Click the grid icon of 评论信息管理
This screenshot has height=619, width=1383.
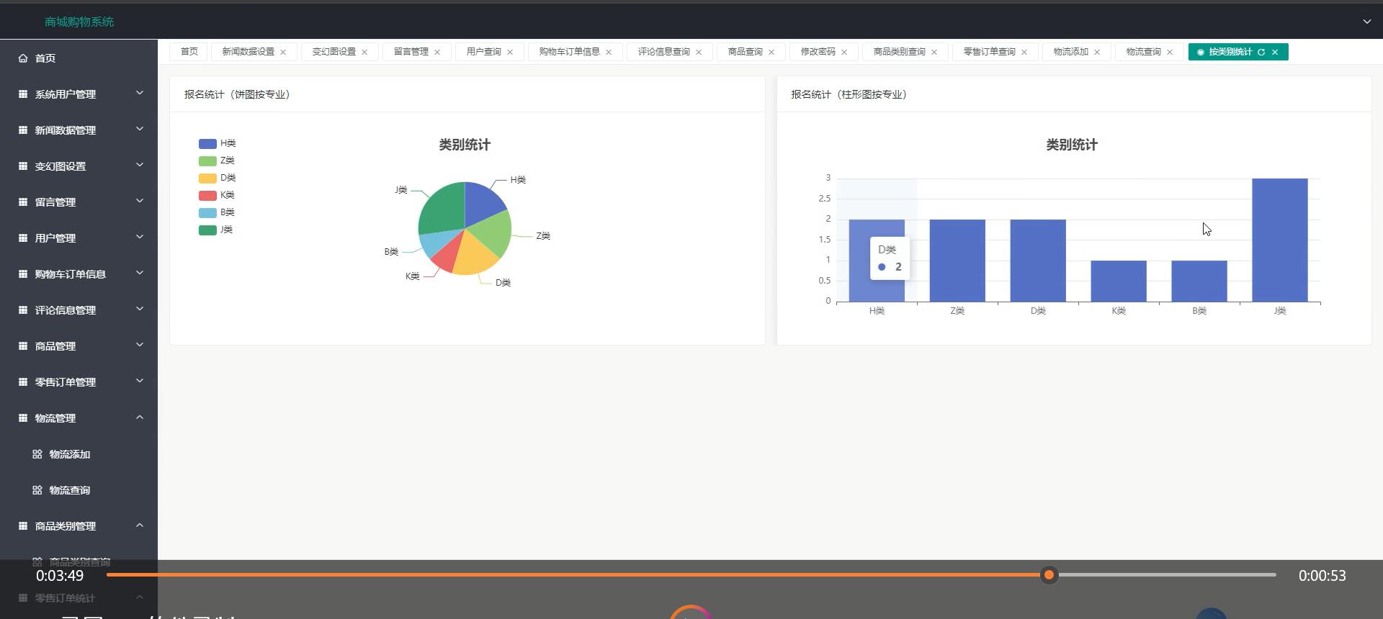(23, 310)
